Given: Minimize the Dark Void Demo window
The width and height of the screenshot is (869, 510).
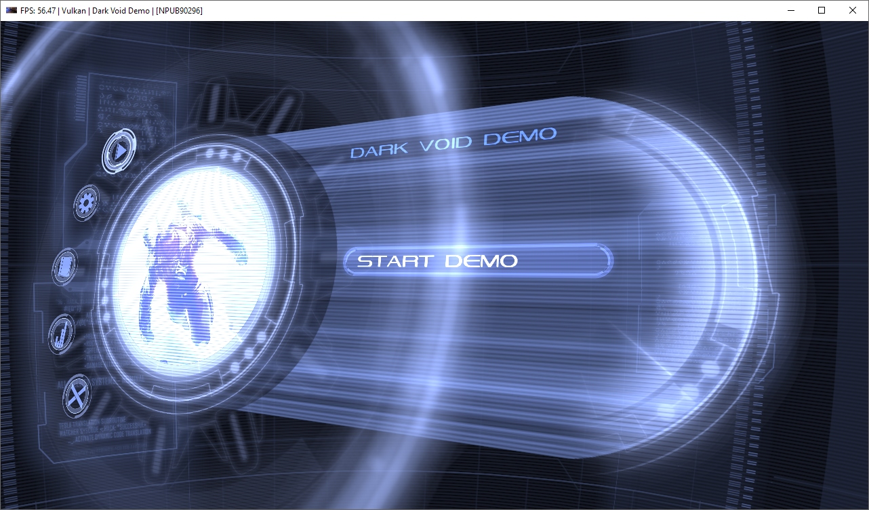Looking at the screenshot, I should click(790, 10).
